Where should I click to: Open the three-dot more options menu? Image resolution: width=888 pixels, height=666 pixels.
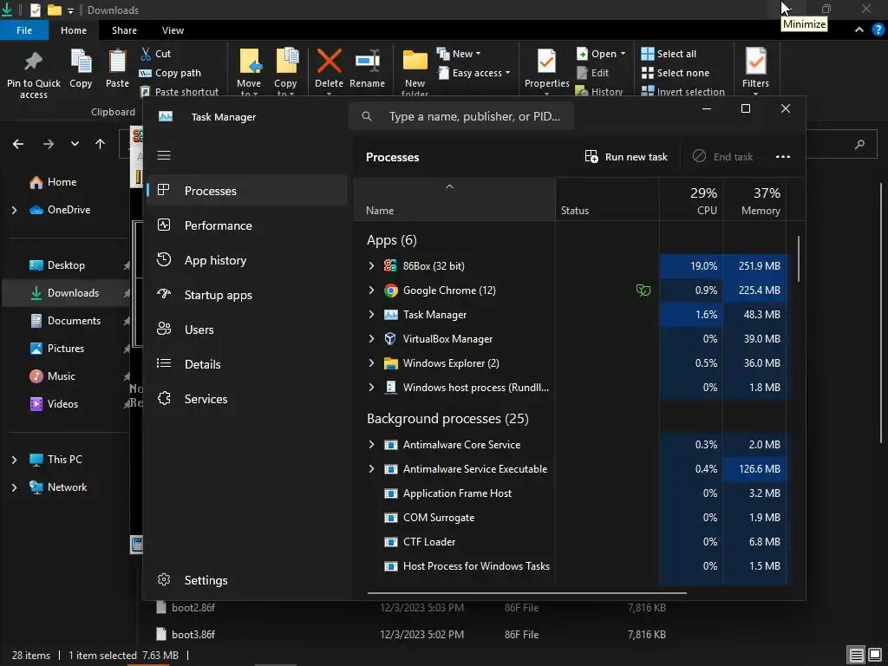click(783, 157)
